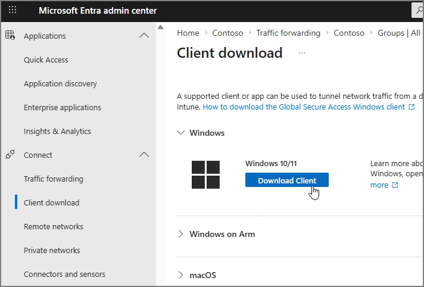424x287 pixels.
Task: Open Connectors and sensors in sidebar
Action: tap(65, 274)
